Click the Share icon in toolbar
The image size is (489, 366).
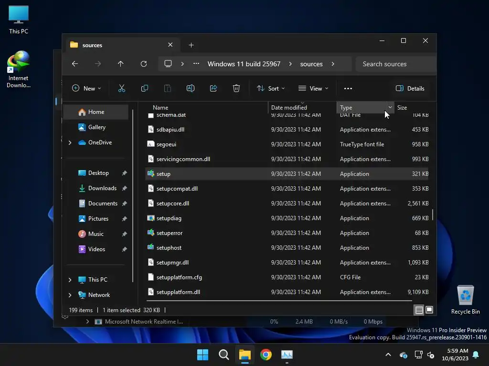point(213,88)
